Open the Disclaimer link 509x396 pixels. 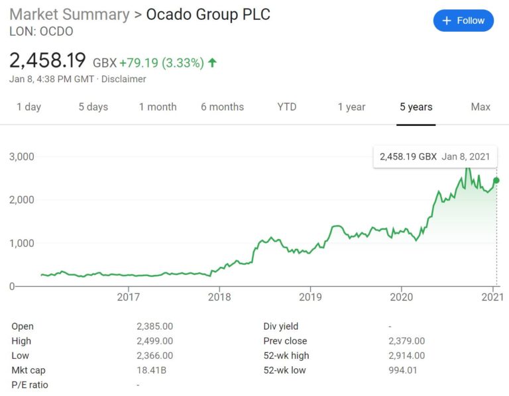[124, 79]
